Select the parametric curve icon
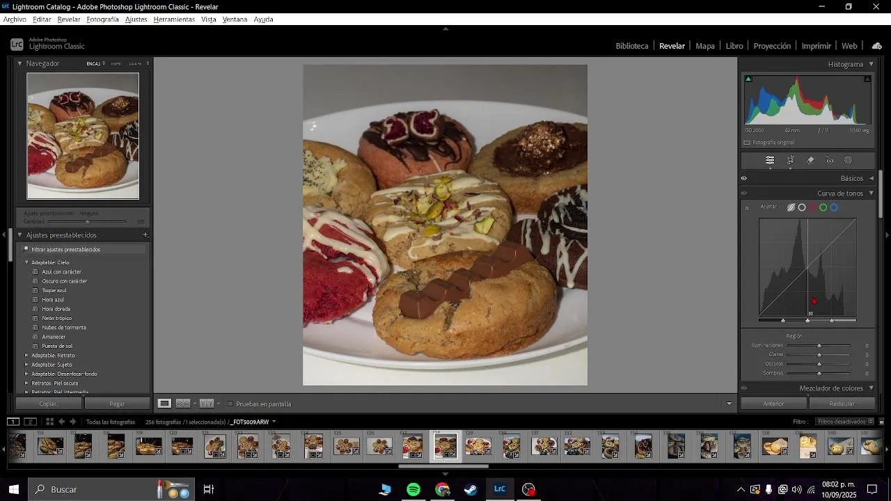Screen dimensions: 891x501 (791, 207)
